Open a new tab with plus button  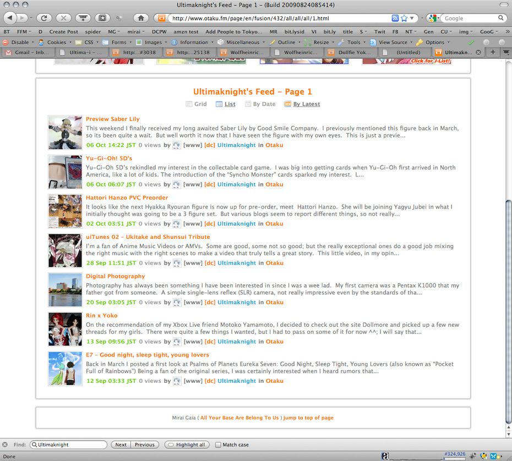[x=493, y=52]
